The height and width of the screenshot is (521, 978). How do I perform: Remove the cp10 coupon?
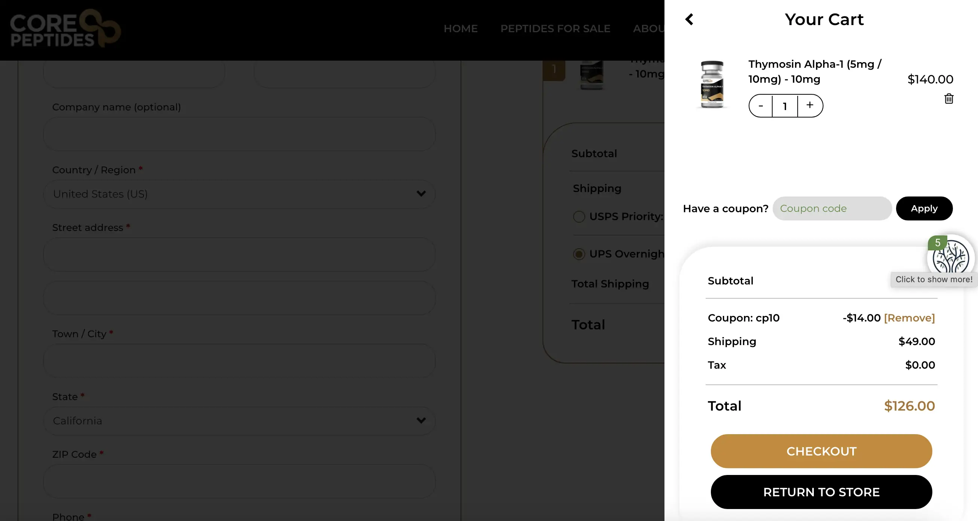[909, 318]
